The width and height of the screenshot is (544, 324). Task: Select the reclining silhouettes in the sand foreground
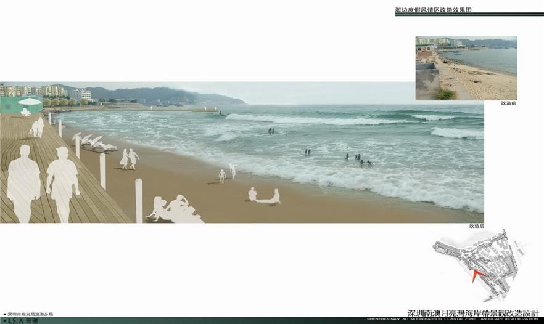(173, 210)
